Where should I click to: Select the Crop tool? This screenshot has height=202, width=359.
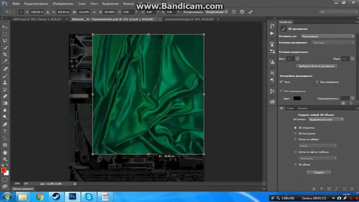[x=5, y=54]
